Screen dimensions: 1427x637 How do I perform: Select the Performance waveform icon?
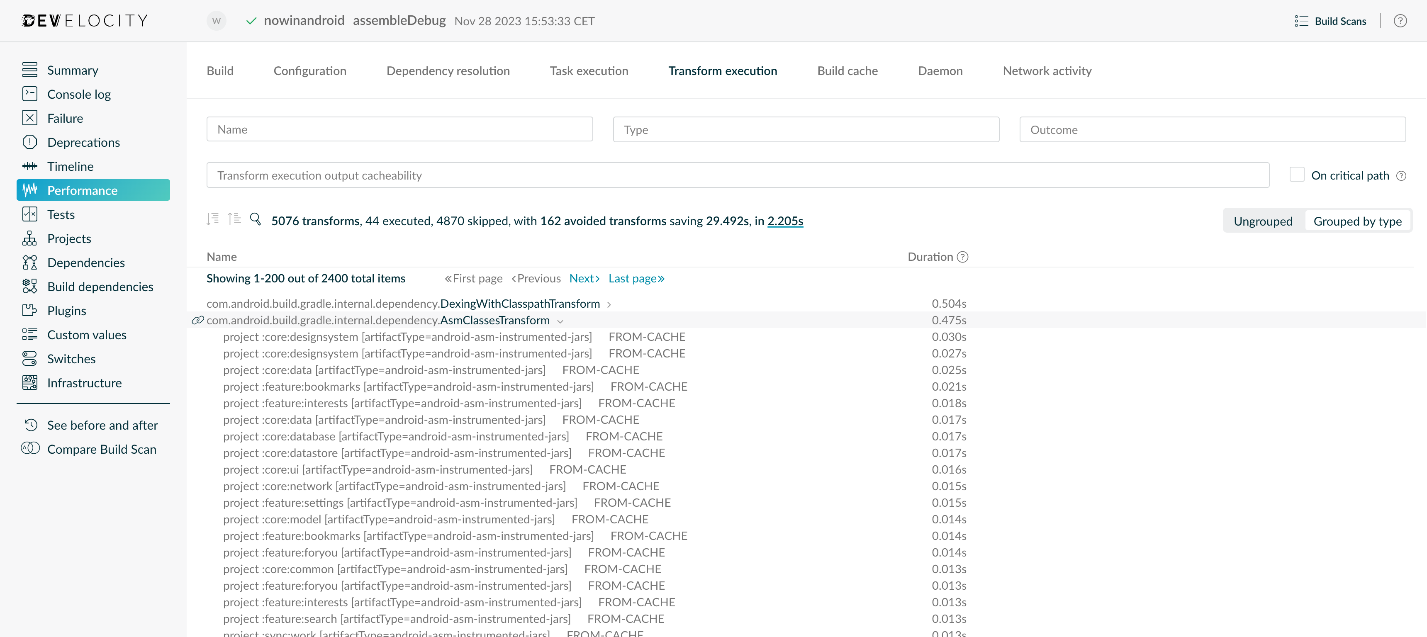(x=30, y=190)
